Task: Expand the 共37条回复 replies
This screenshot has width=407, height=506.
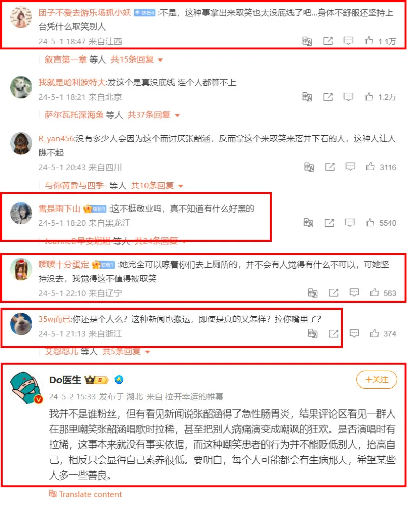Action: pyautogui.click(x=153, y=115)
